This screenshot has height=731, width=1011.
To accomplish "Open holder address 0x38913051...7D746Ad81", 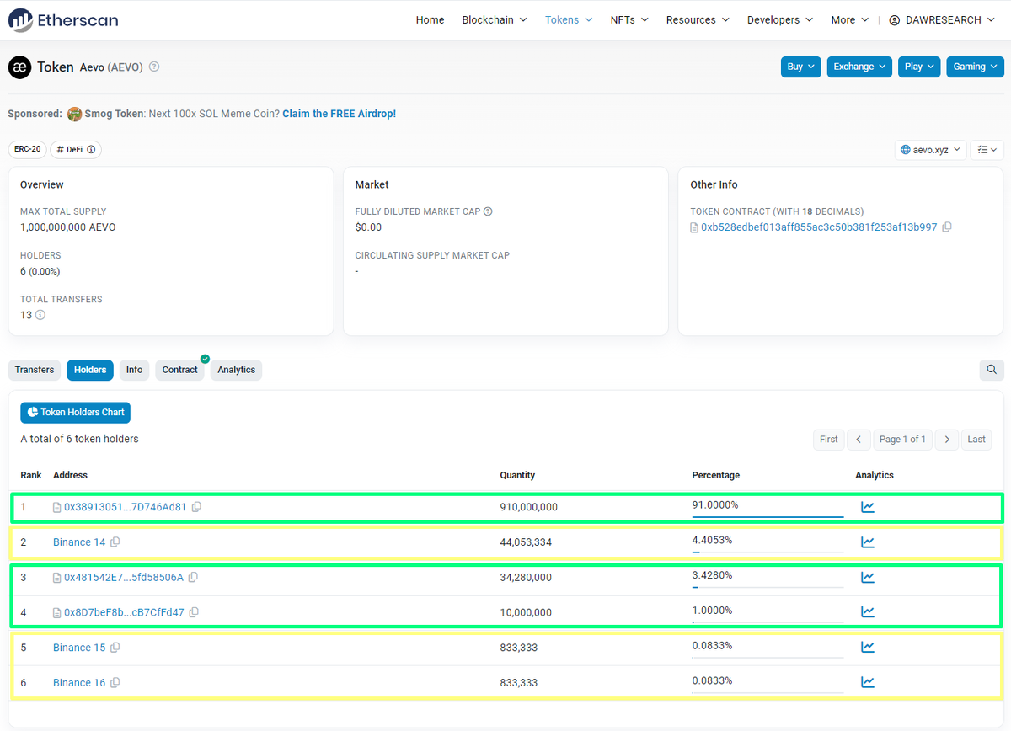I will [x=125, y=507].
